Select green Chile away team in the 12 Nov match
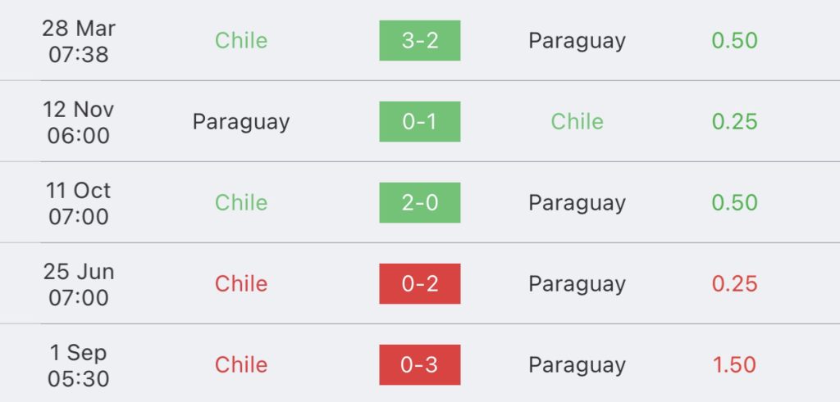The height and width of the screenshot is (402, 840). [577, 121]
